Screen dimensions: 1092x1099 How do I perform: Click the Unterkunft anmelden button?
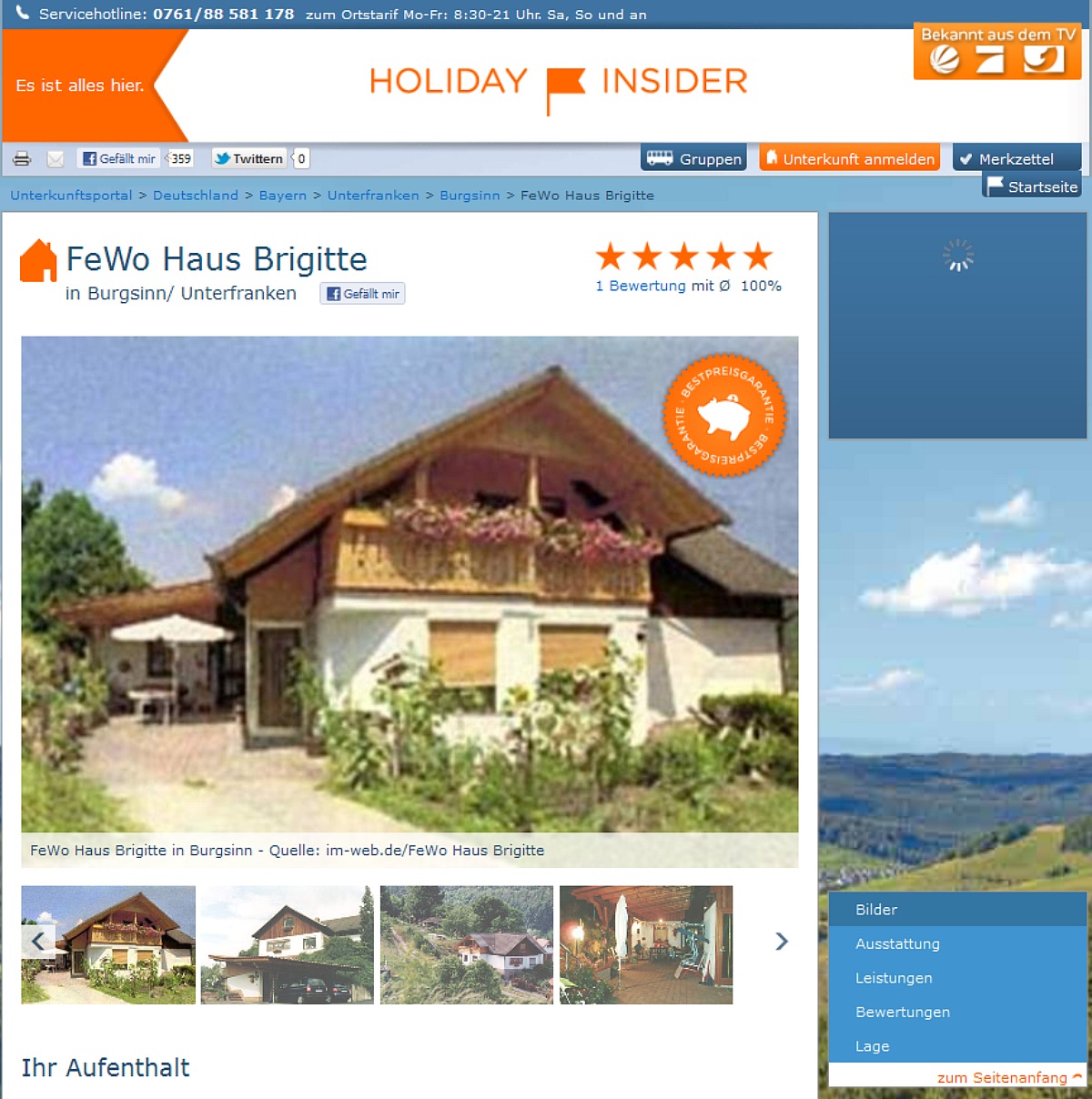tap(850, 158)
